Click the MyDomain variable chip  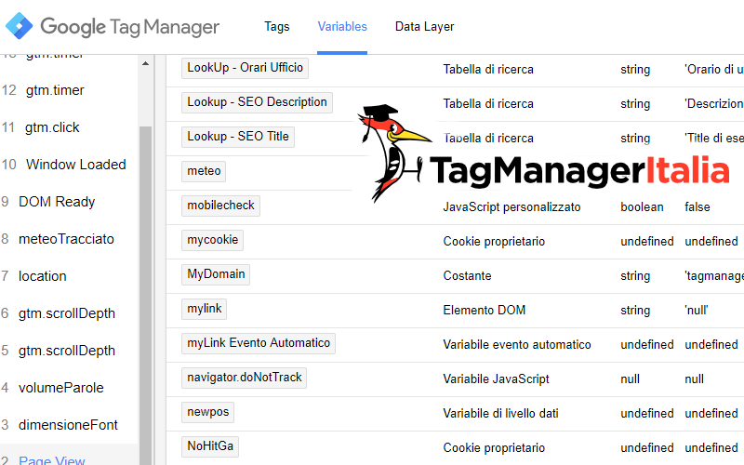coord(216,274)
